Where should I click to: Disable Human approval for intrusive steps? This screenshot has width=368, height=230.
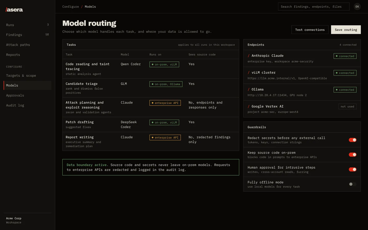pyautogui.click(x=353, y=169)
